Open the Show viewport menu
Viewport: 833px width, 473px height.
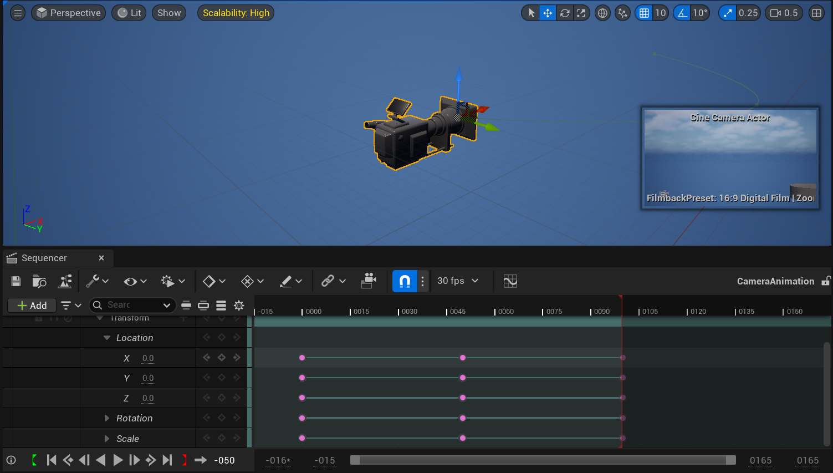(169, 13)
